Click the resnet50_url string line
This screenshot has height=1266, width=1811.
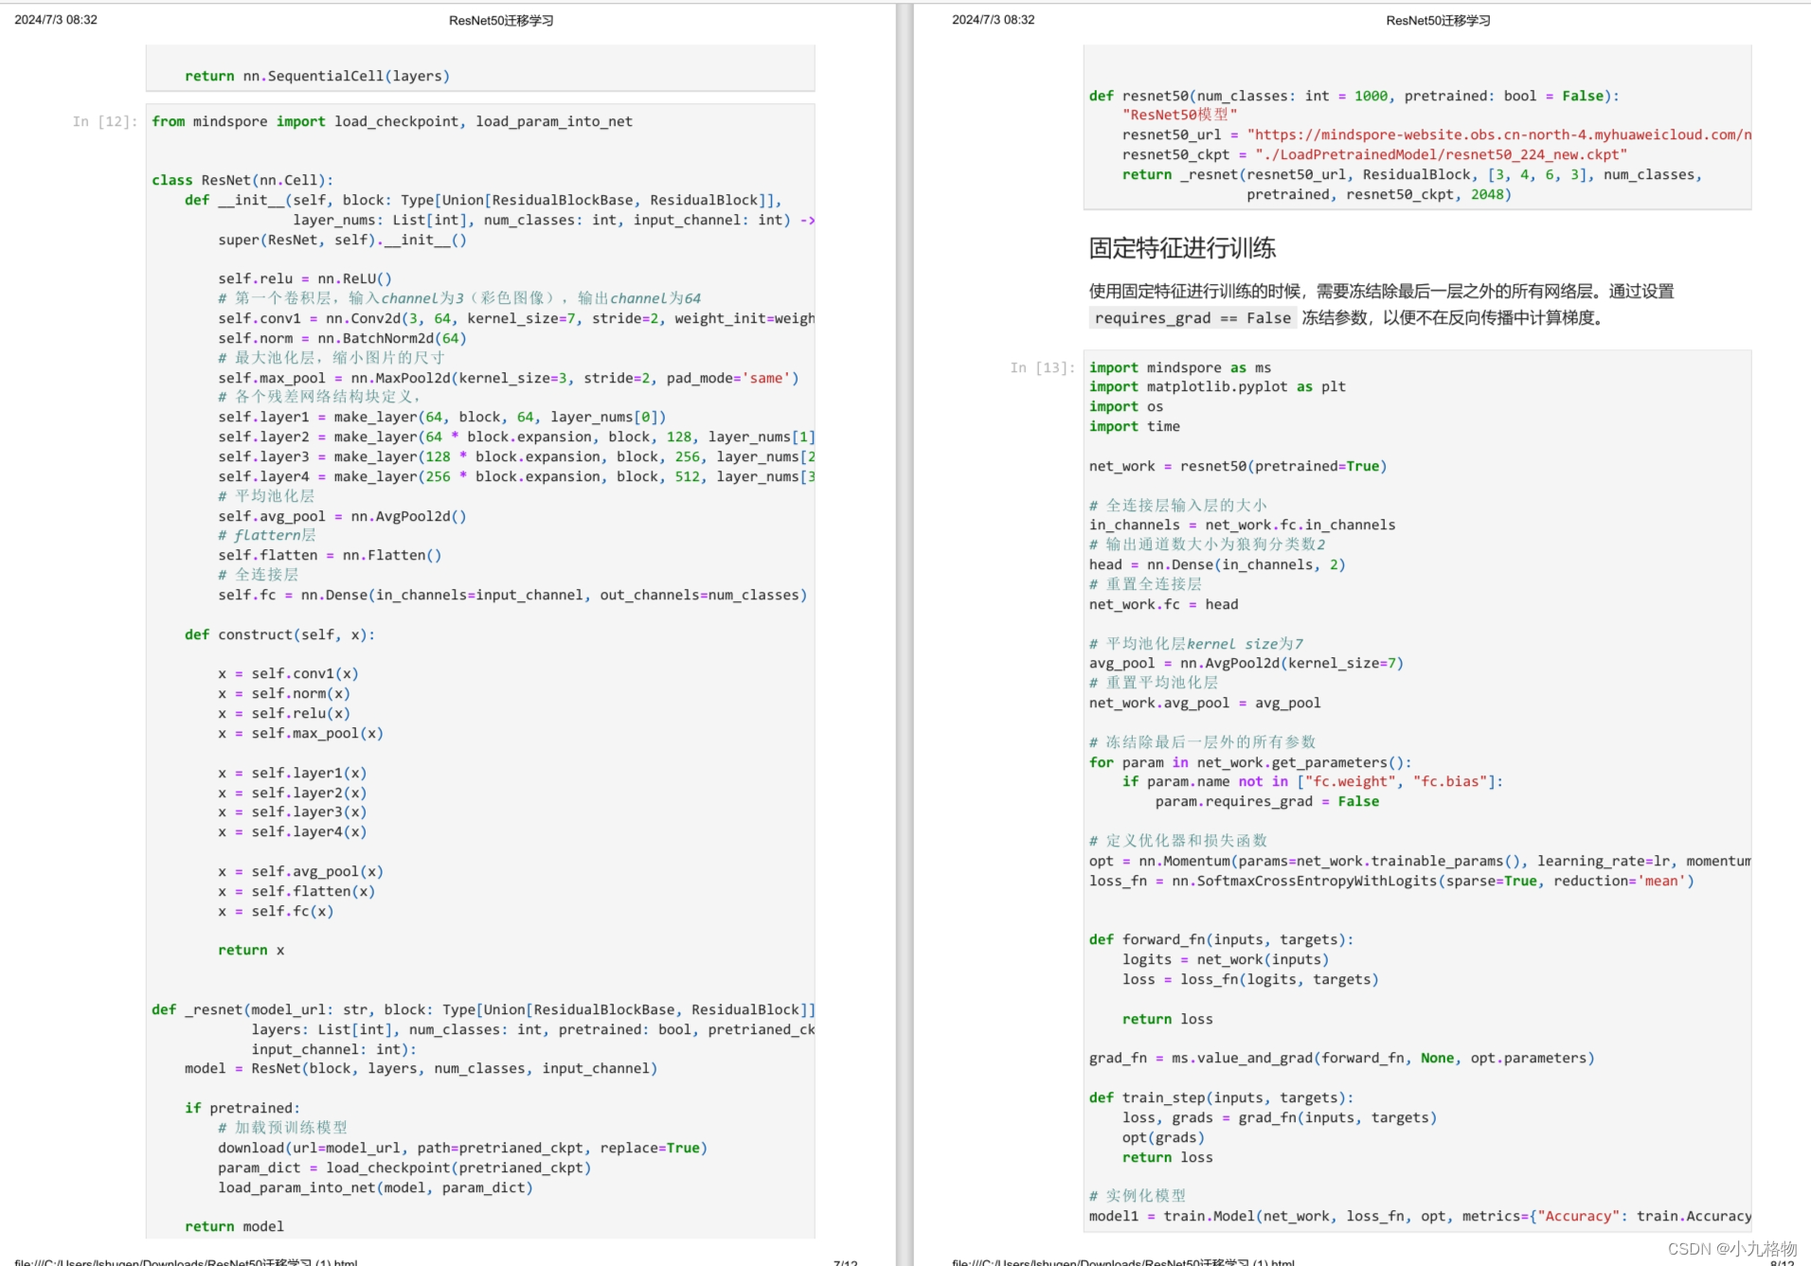[1437, 134]
